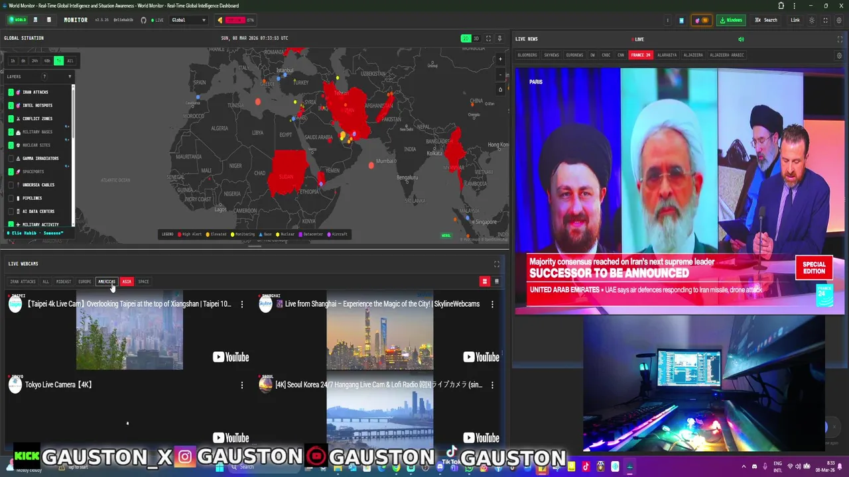Open the orange notifications badge button
849x477 pixels.
701,20
